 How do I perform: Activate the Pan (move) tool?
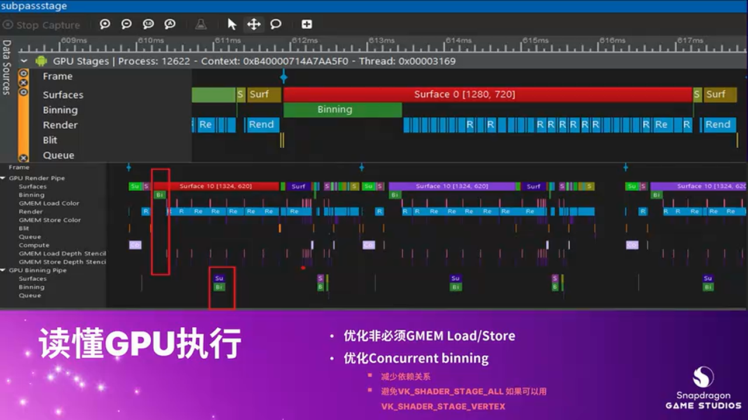[254, 24]
